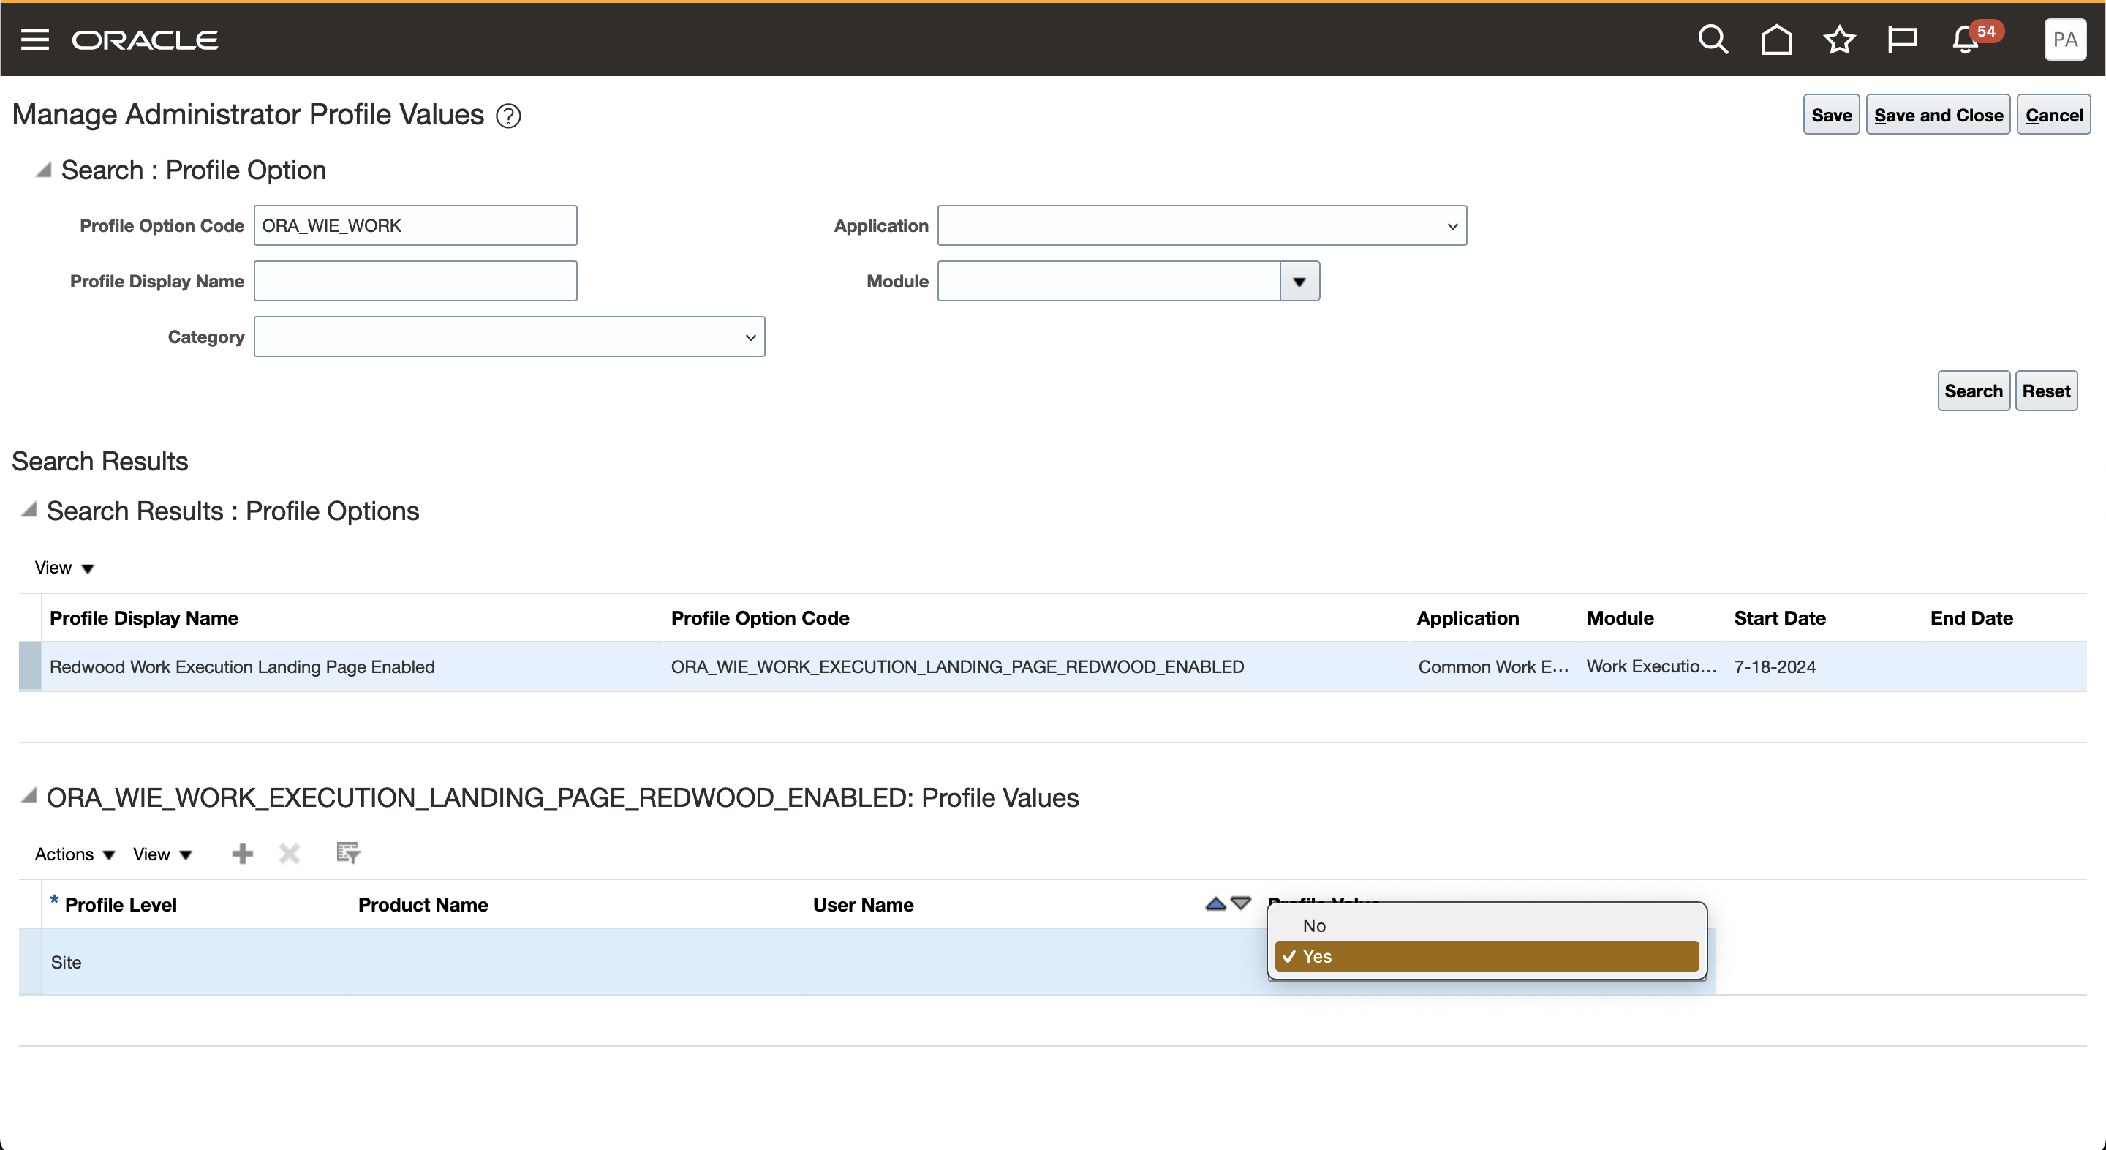
Task: Go to the Home icon
Action: tap(1775, 40)
